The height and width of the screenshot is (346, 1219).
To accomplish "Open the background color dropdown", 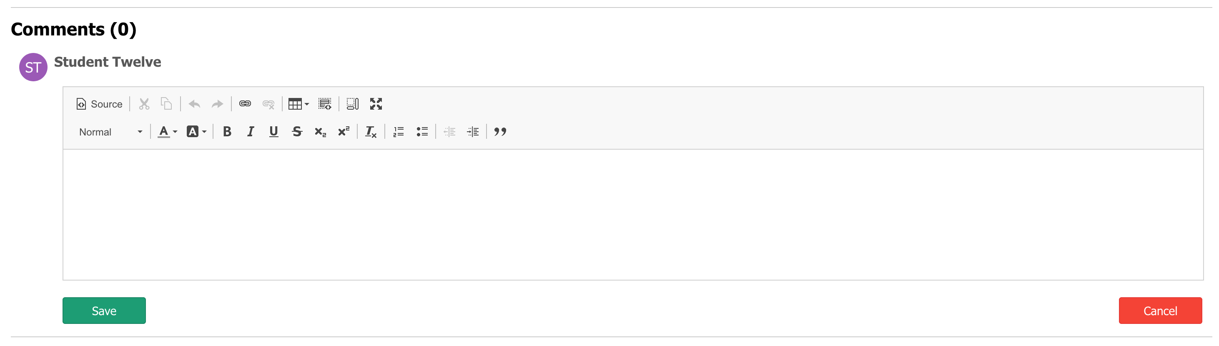I will point(196,132).
